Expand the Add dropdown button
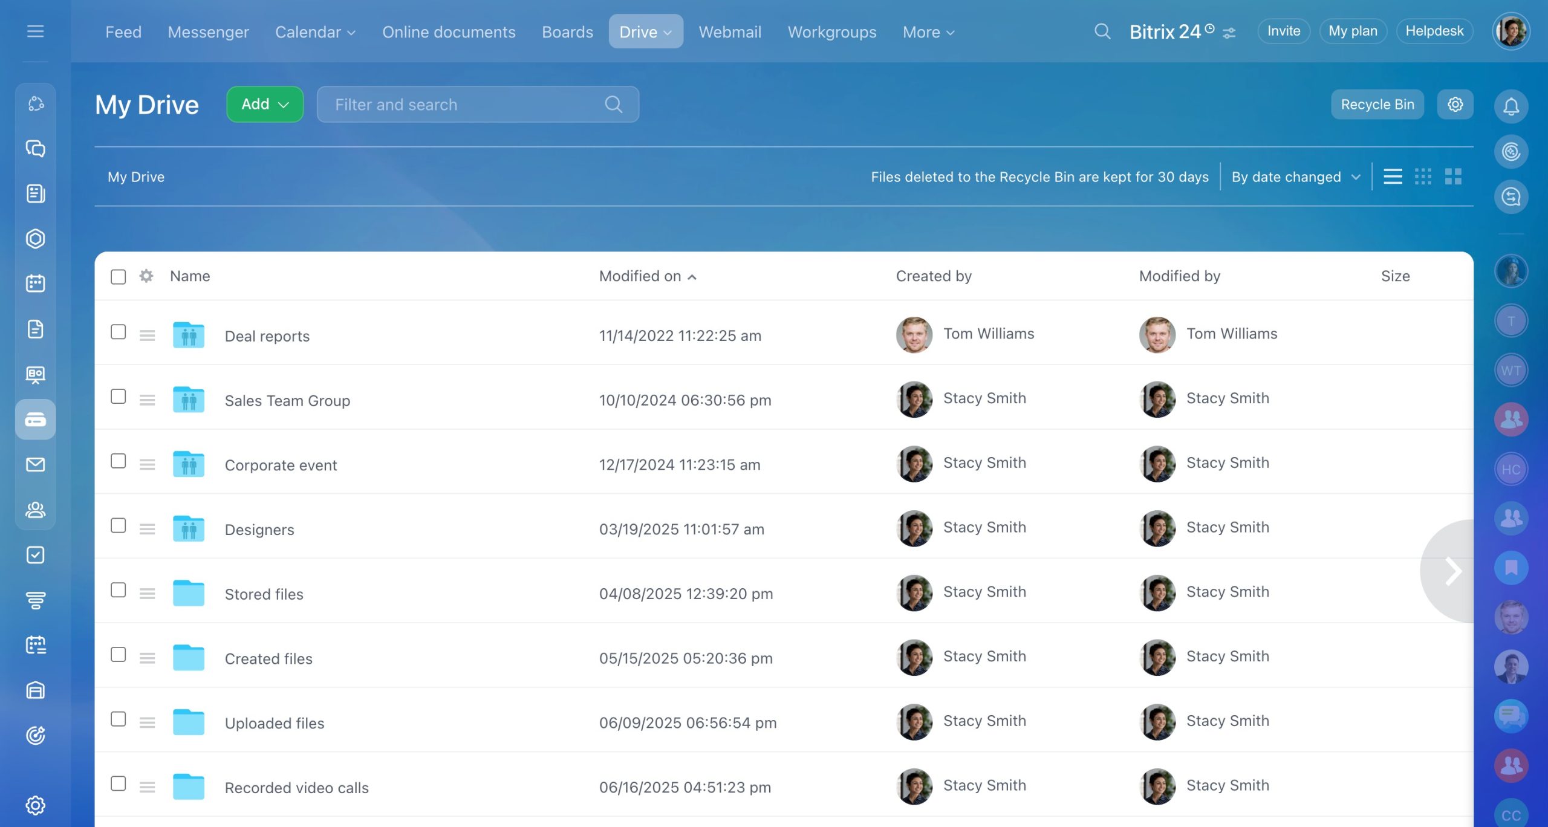 coord(265,105)
